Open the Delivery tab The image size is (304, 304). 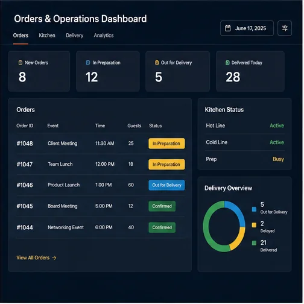[x=75, y=36]
